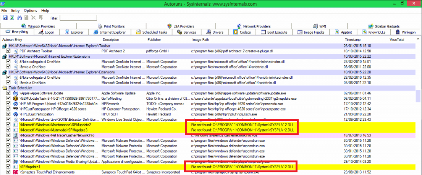Sort by the Description column header

pyautogui.click(x=111, y=40)
